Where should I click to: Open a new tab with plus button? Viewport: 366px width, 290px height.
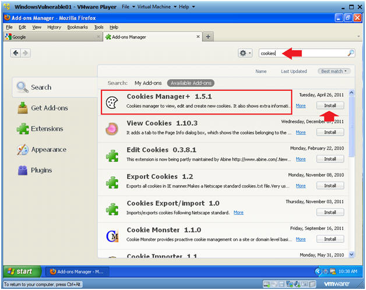pos(208,37)
